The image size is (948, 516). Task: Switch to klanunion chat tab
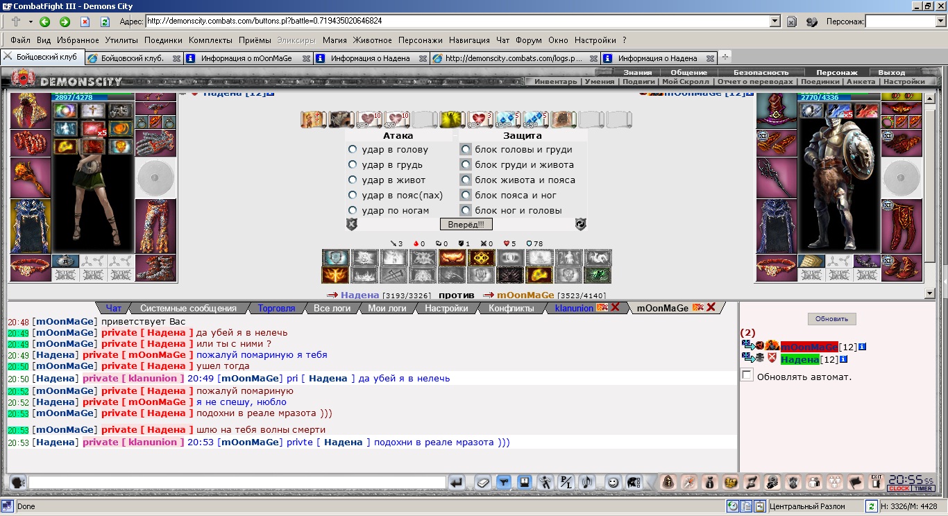click(x=574, y=308)
